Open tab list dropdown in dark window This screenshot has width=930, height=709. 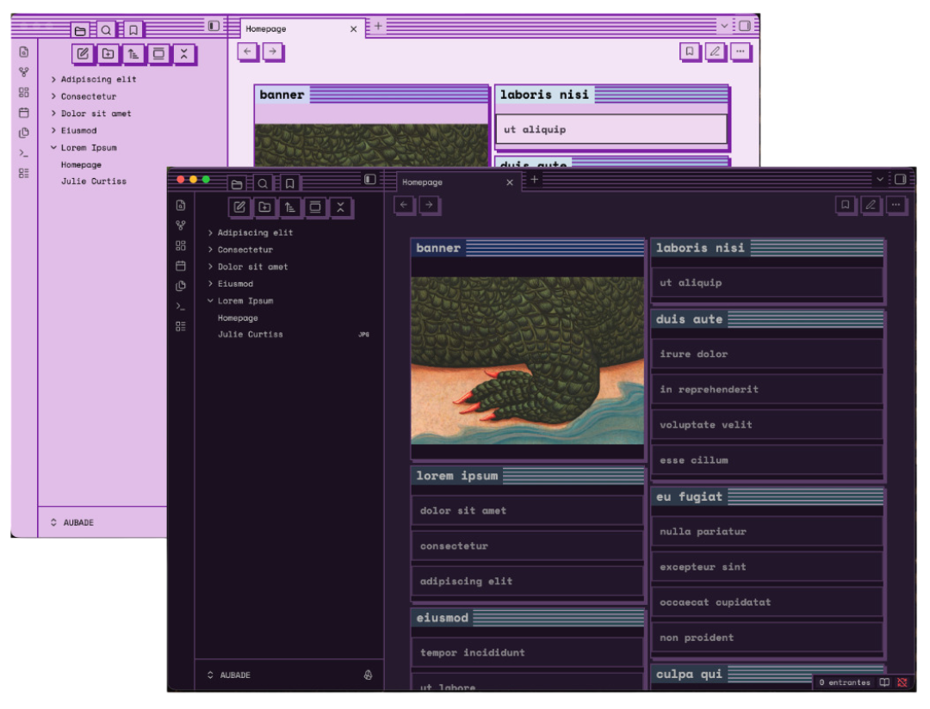(880, 179)
